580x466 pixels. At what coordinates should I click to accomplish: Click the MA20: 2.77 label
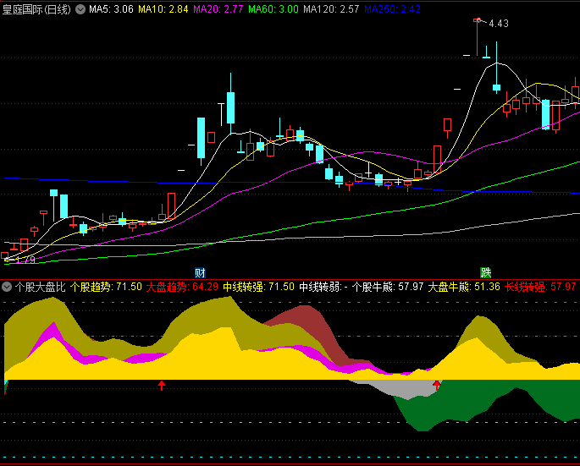(218, 9)
